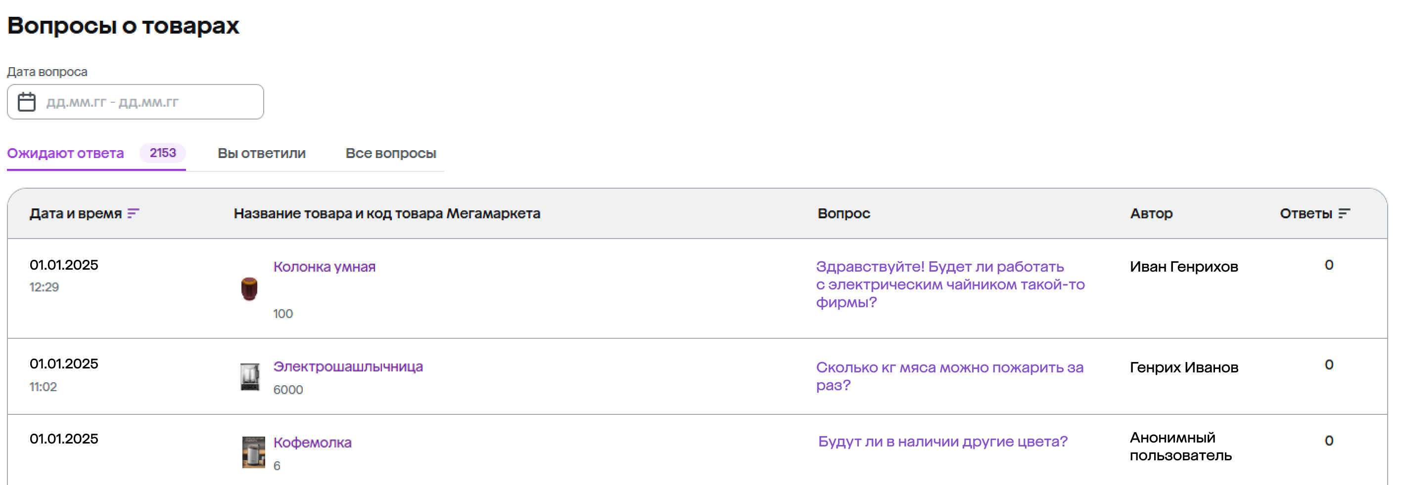The width and height of the screenshot is (1402, 485).
Task: Click date 01.01.2025 in Кофемолка row
Action: pos(64,439)
